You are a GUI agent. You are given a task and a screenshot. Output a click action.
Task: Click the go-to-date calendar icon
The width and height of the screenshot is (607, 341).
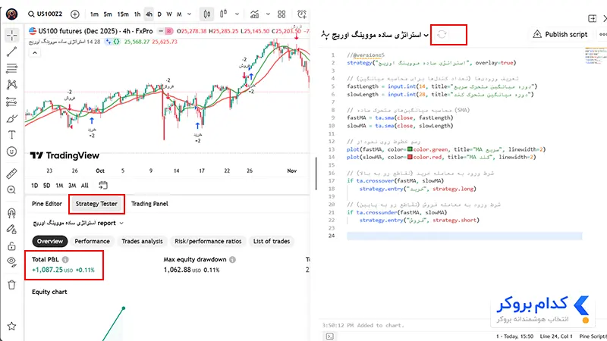pyautogui.click(x=103, y=185)
